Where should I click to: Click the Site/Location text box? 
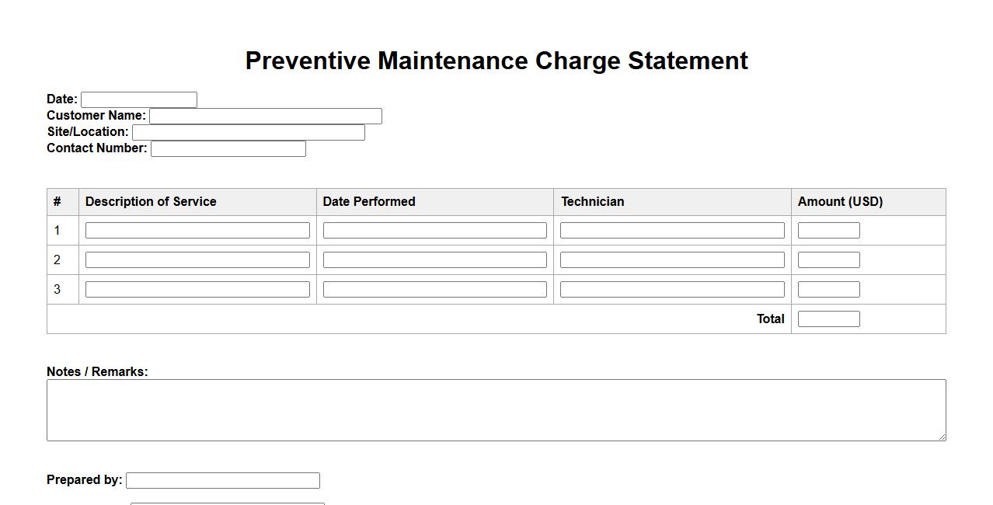coord(249,132)
